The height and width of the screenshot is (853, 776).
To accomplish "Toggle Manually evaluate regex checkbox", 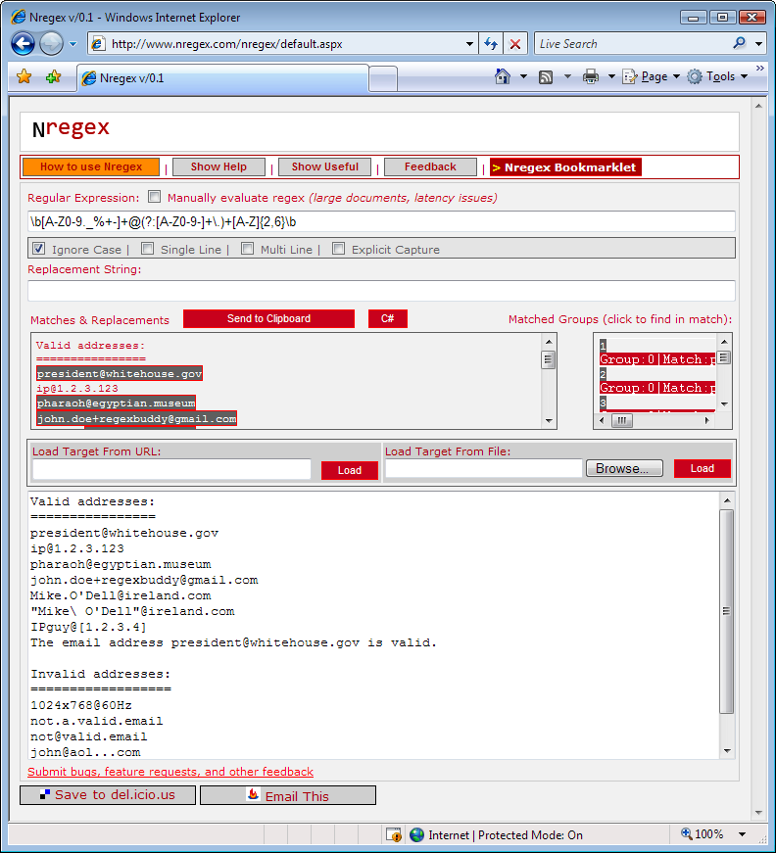I will pos(155,197).
